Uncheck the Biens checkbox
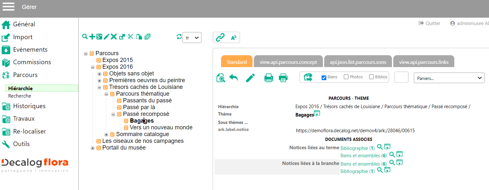 (x=324, y=77)
